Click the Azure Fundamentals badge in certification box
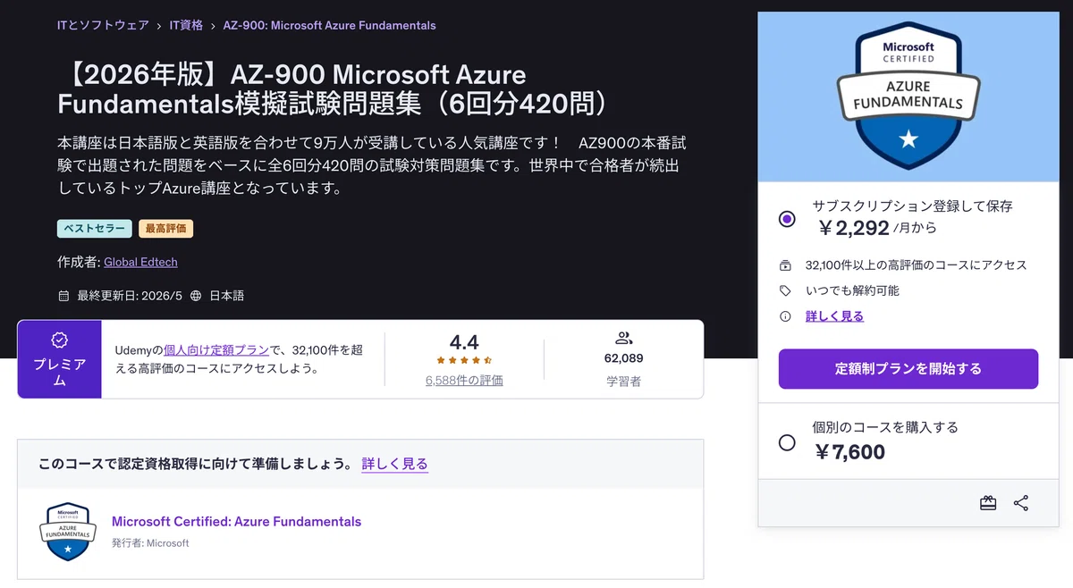 coord(69,532)
